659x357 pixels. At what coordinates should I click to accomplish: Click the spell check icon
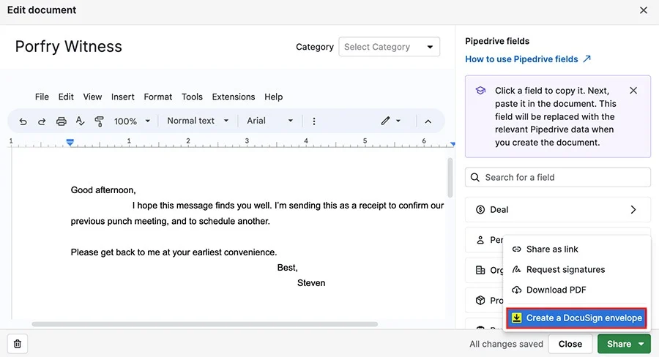pos(80,121)
